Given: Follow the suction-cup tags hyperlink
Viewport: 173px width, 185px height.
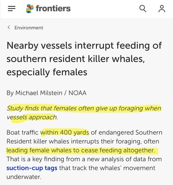Looking at the screenshot, I should (x=32, y=168).
